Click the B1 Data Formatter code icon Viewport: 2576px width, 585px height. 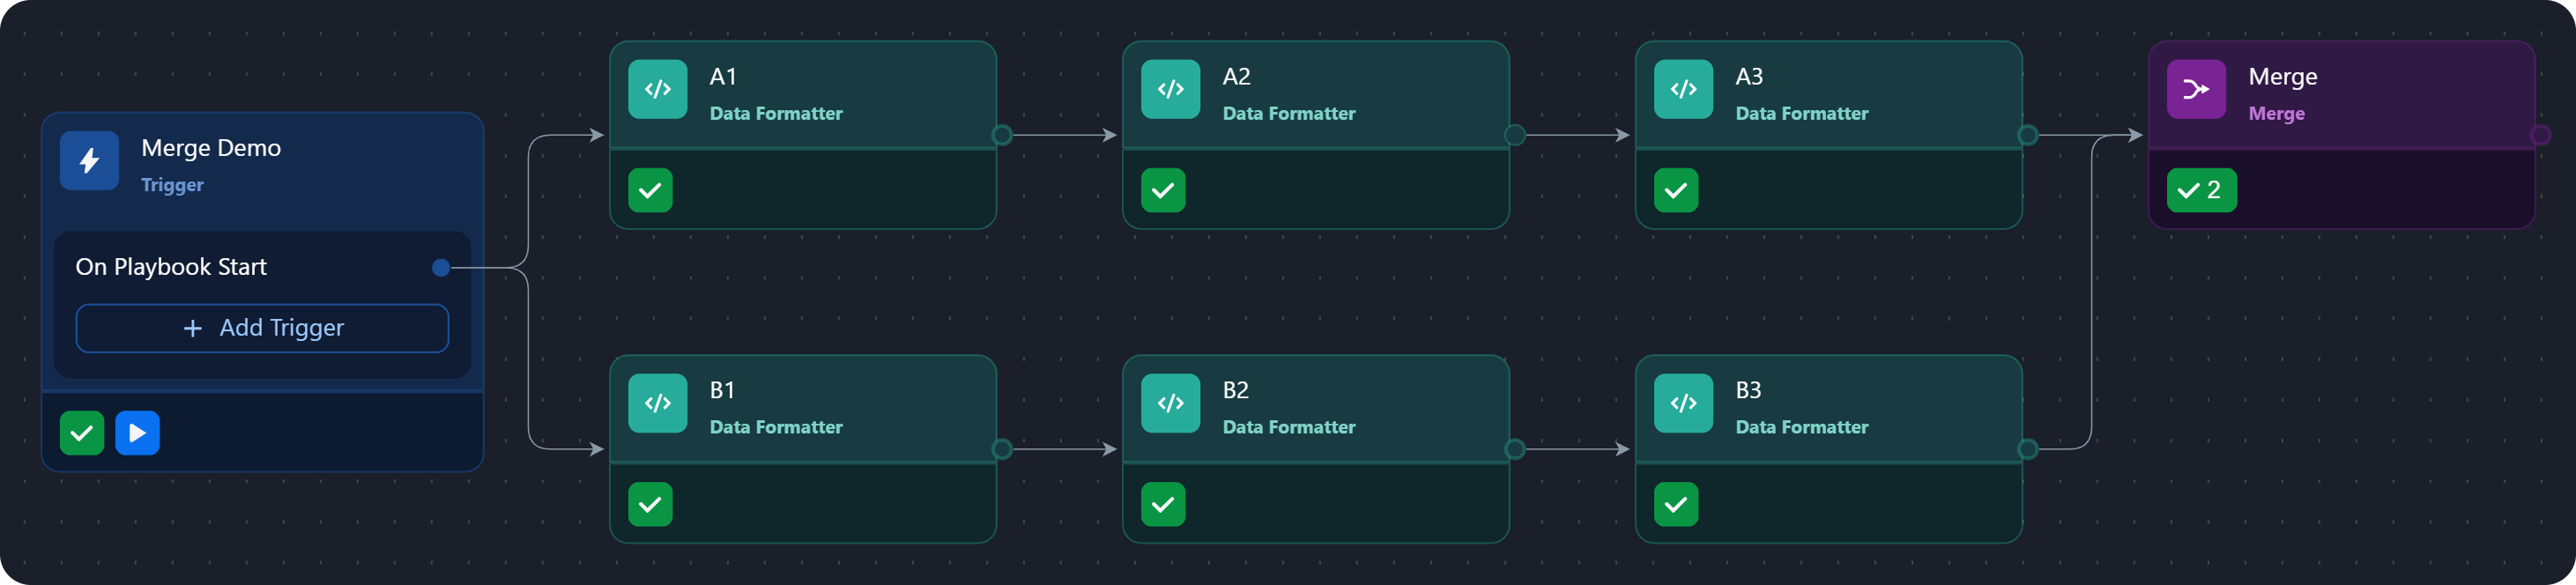[x=657, y=403]
